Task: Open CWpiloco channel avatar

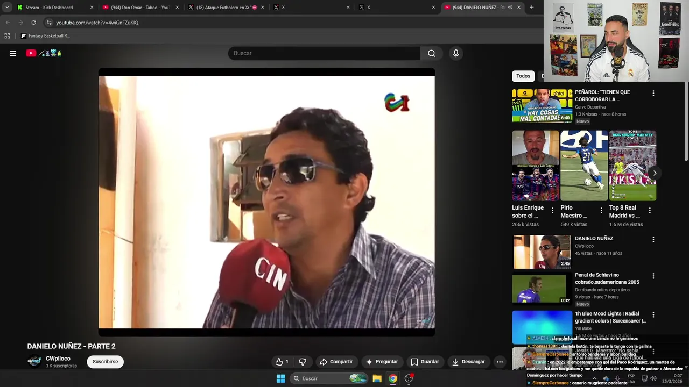Action: 34,362
